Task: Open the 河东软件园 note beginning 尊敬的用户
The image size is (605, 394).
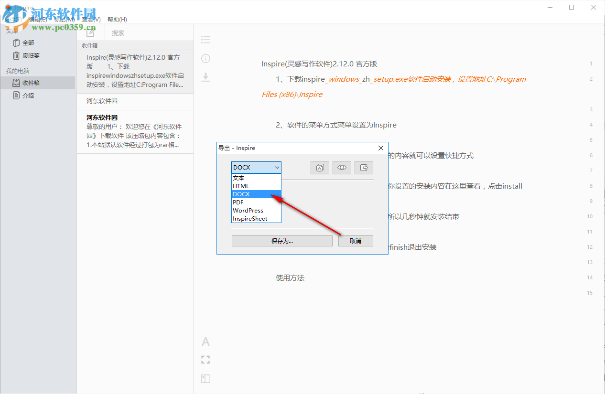Action: point(135,131)
